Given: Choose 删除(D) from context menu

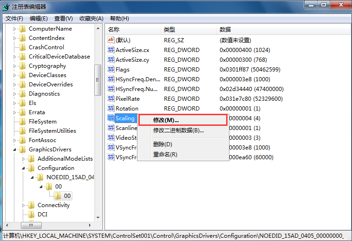Looking at the screenshot, I should [x=183, y=144].
